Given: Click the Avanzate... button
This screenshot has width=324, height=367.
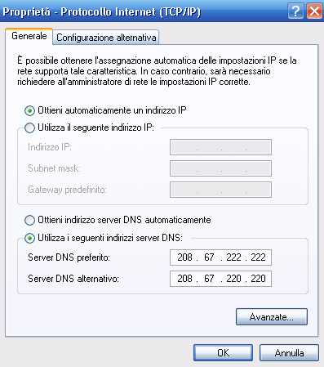Looking at the screenshot, I should (272, 317).
